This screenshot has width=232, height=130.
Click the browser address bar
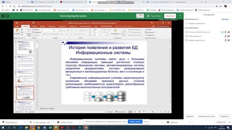click(x=117, y=6)
